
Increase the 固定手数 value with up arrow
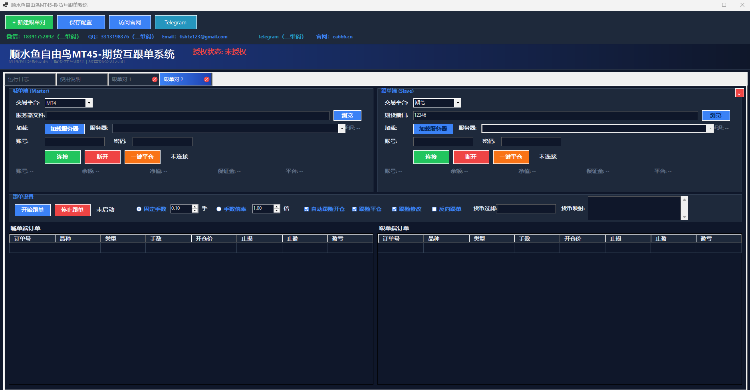point(195,207)
